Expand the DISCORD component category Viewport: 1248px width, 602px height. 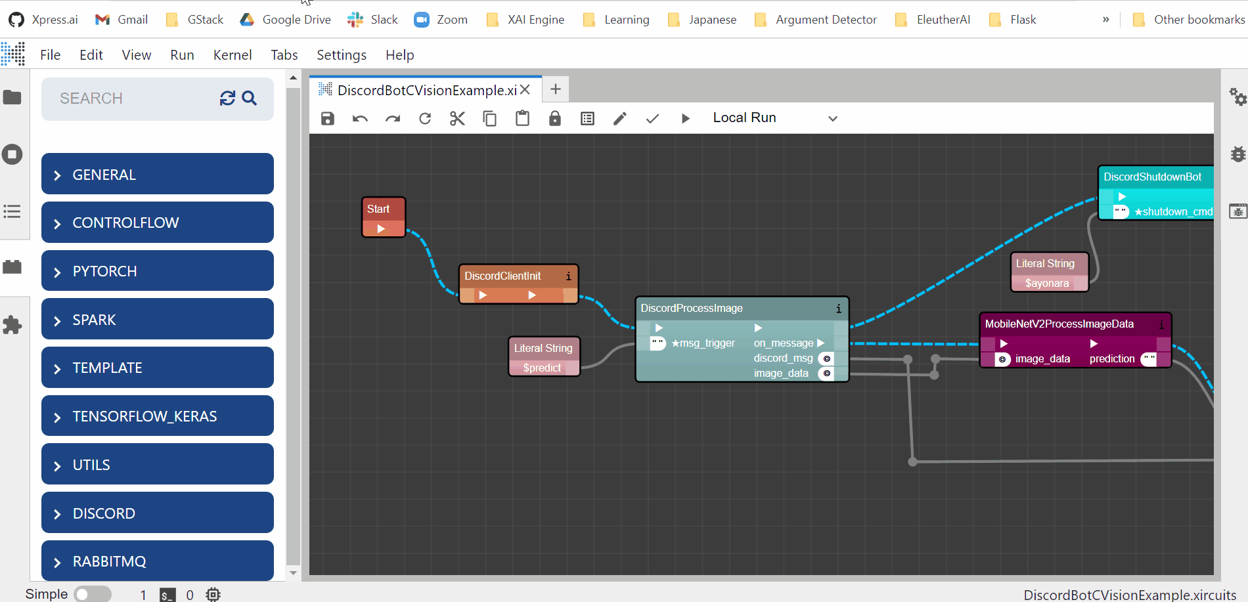point(158,513)
